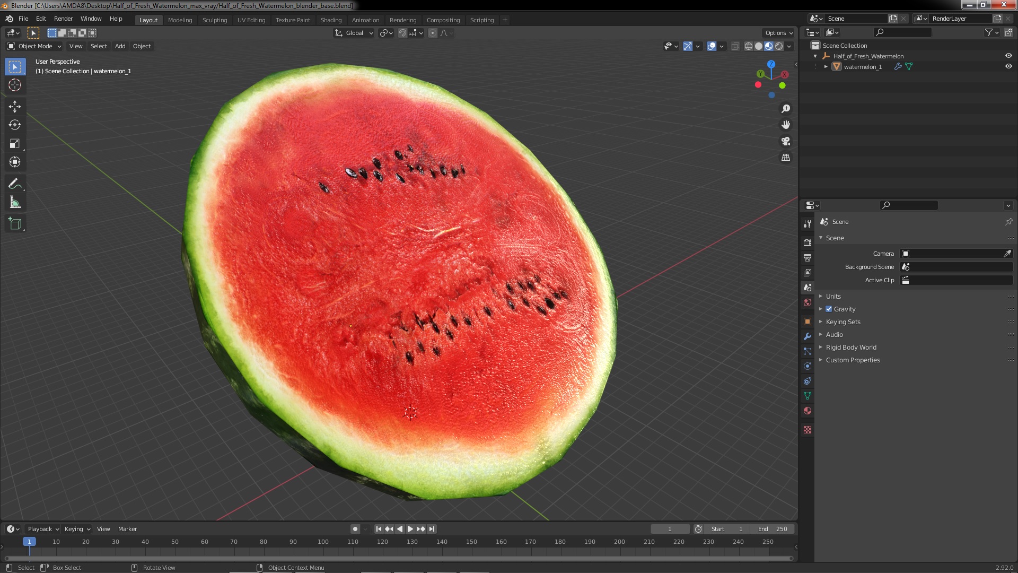This screenshot has width=1018, height=573.
Task: Expand the Rigid Body World panel
Action: (850, 347)
